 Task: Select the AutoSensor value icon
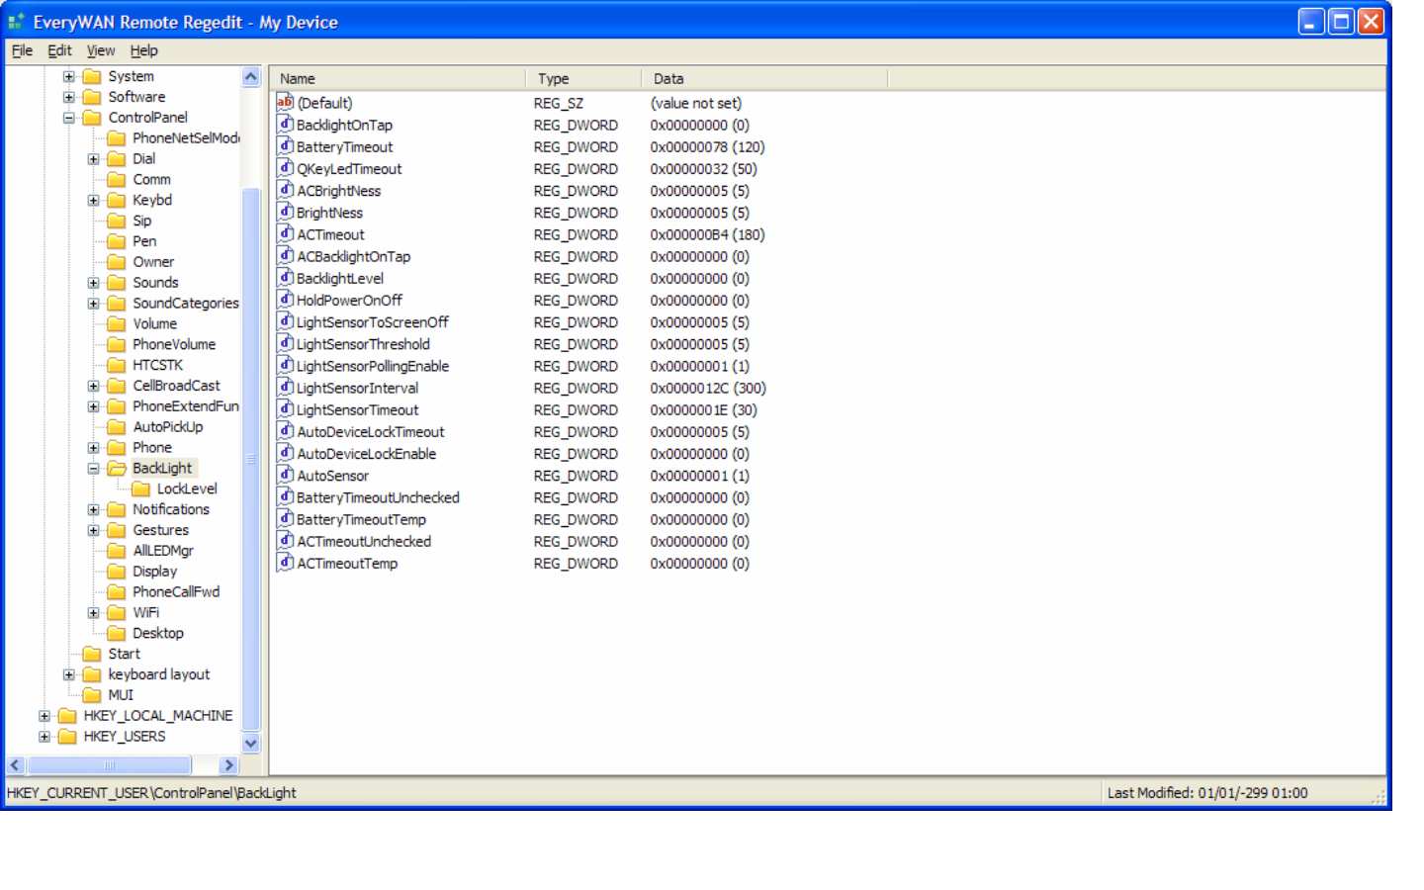[x=285, y=475]
